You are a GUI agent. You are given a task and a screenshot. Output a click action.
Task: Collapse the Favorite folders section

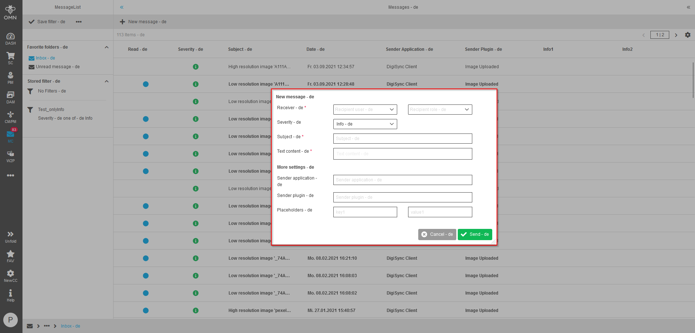(107, 47)
